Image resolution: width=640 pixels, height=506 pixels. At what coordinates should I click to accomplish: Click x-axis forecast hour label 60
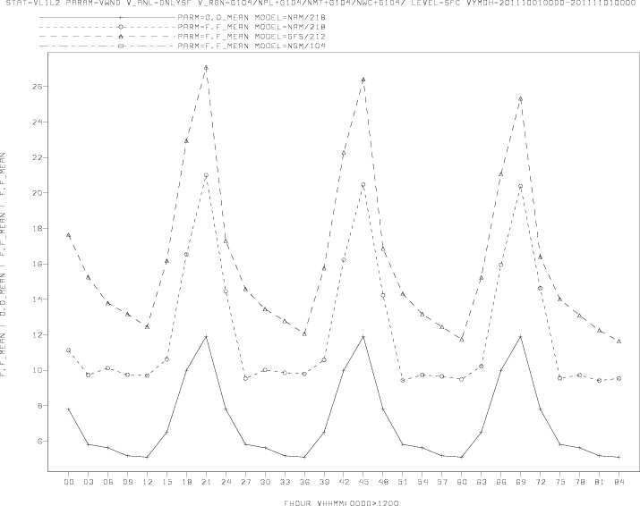(x=462, y=482)
